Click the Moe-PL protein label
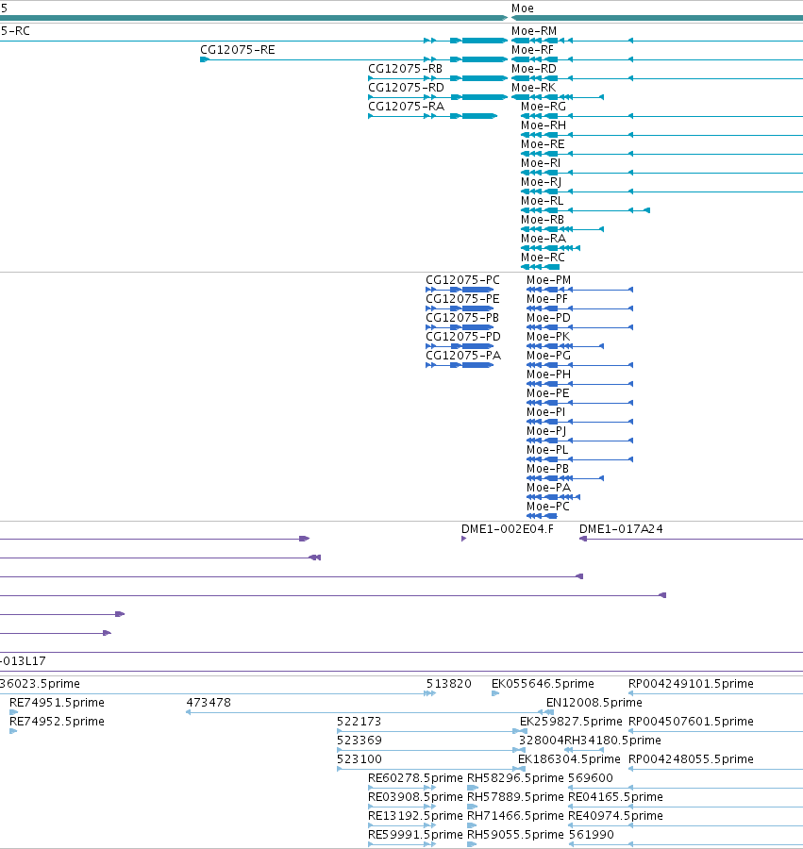803x849 pixels. (547, 450)
